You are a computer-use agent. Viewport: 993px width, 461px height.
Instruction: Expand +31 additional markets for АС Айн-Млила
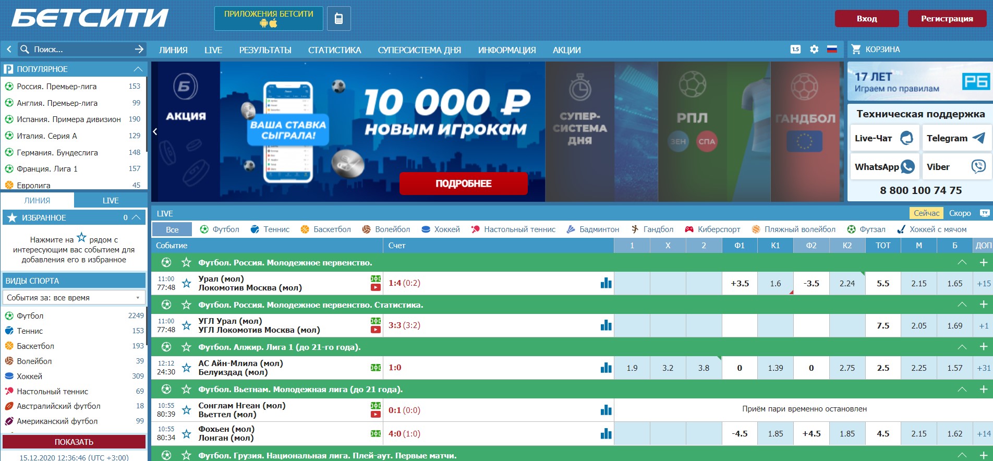point(984,368)
